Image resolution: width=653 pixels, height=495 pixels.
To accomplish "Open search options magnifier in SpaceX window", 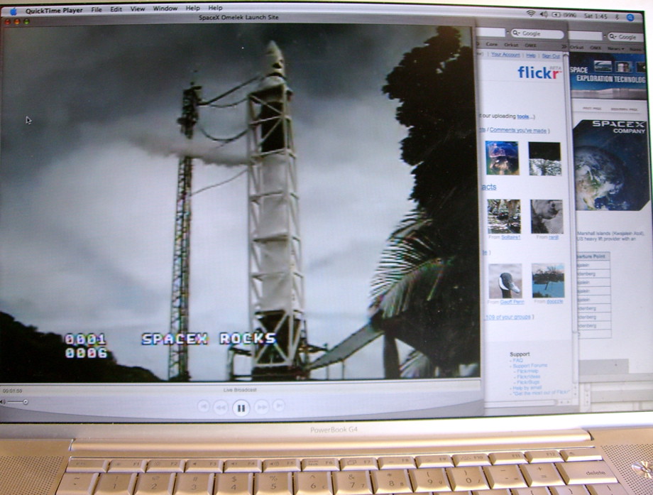I will (613, 36).
